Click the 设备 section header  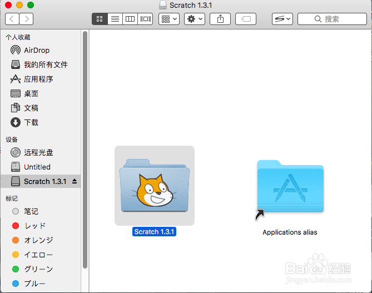point(12,140)
